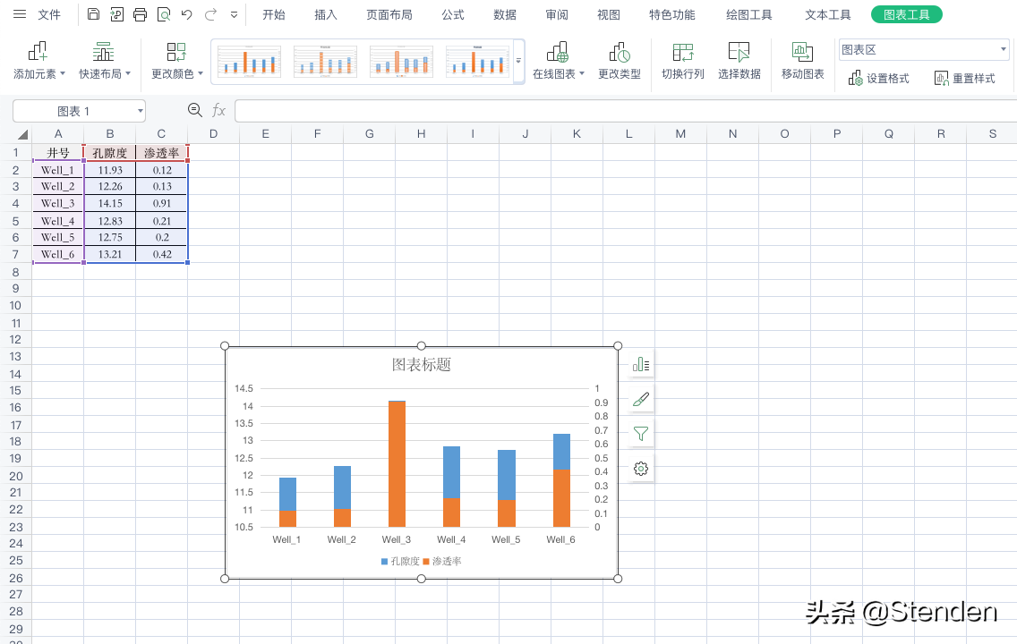This screenshot has height=644, width=1017.
Task: Open the 快速布局 quick layout tool
Action: coord(104,61)
